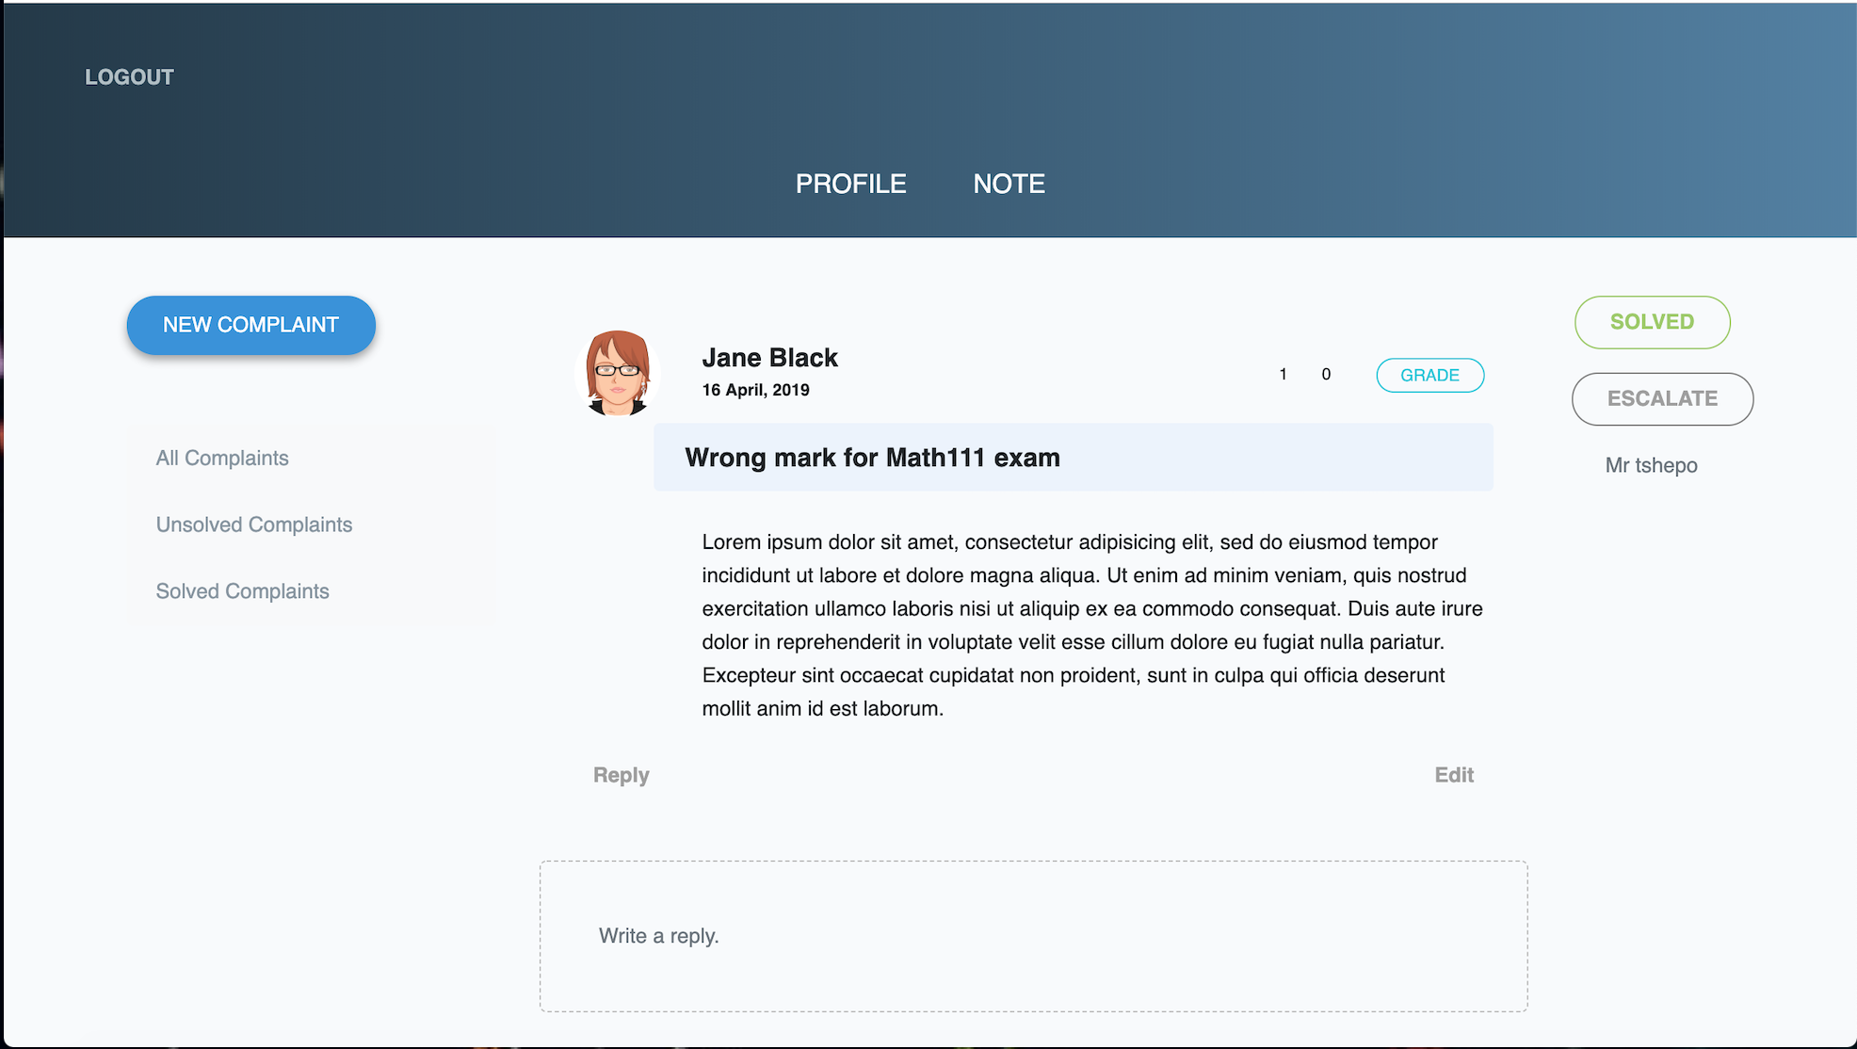Click the 16 April, 2019 date
Screen dimensions: 1857x1049
click(x=755, y=390)
